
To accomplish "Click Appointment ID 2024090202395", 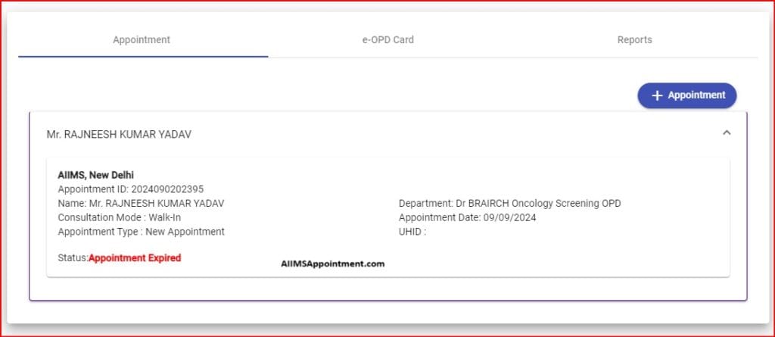I will coord(130,189).
